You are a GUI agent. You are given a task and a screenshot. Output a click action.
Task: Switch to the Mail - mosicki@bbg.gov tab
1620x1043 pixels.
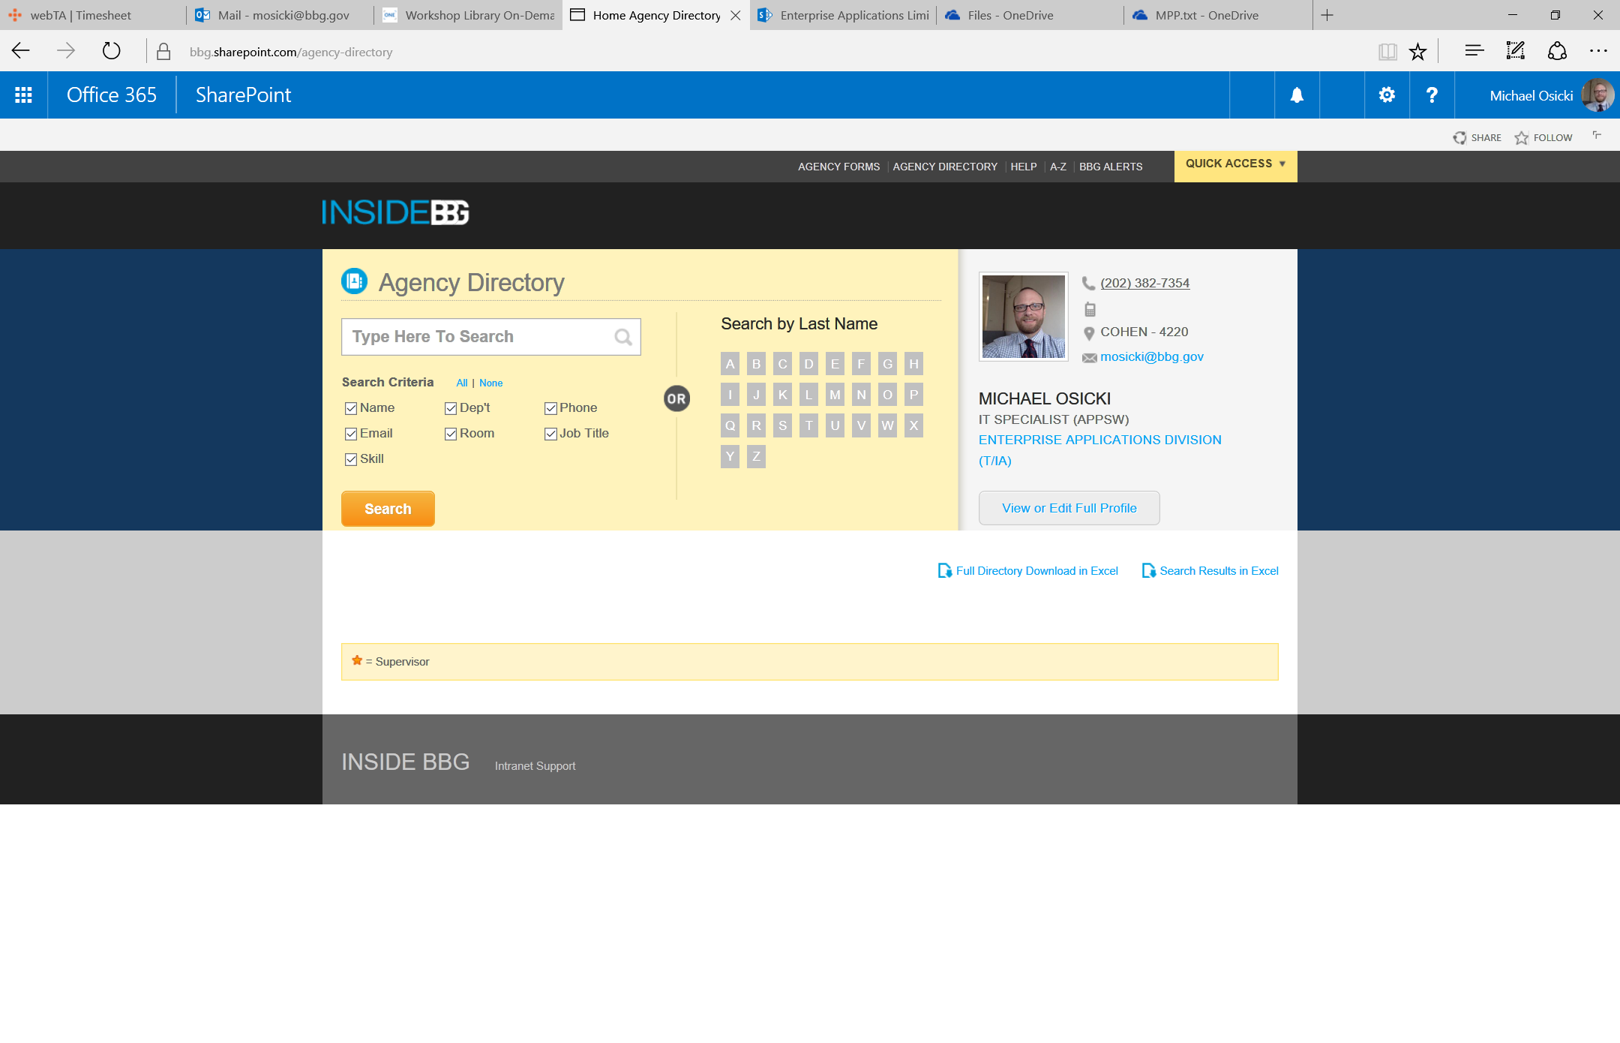click(280, 15)
